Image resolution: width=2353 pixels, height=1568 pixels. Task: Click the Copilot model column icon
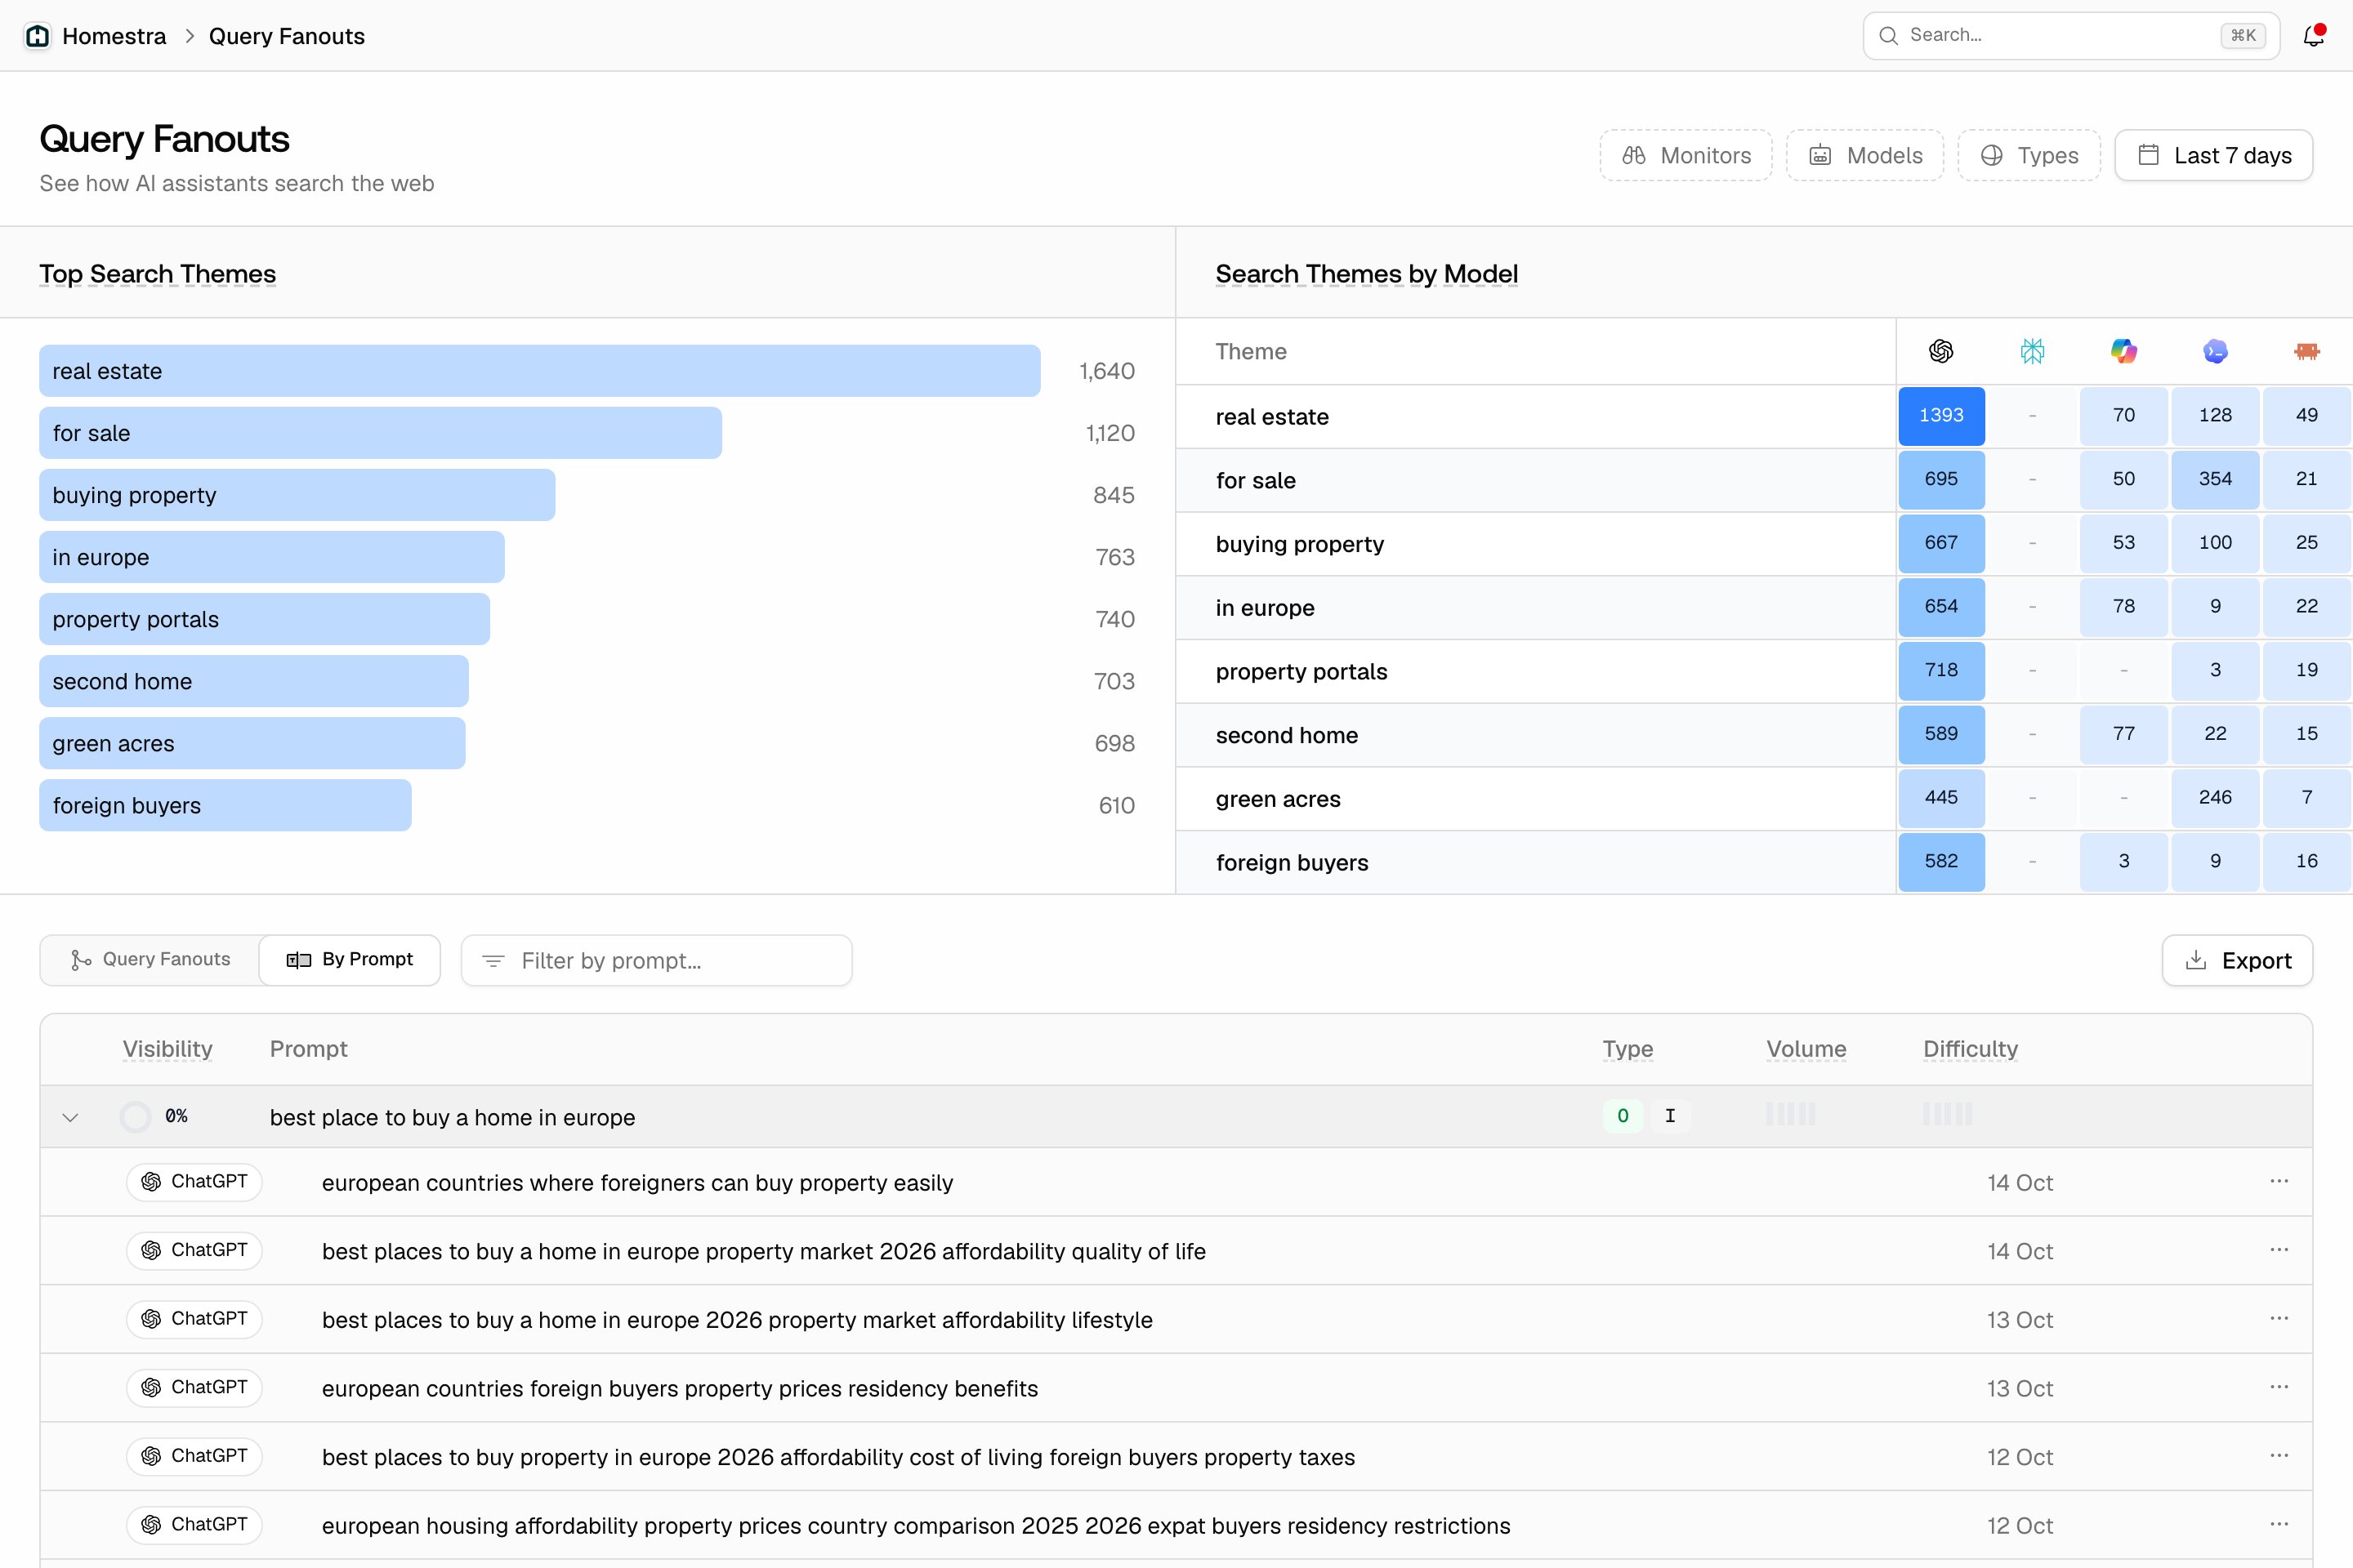(x=2123, y=351)
